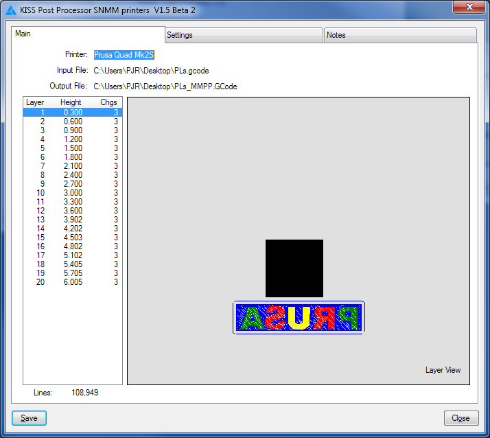Select layer 18 at height 5.405
Screen dimensions: 490x438
[x=73, y=264]
